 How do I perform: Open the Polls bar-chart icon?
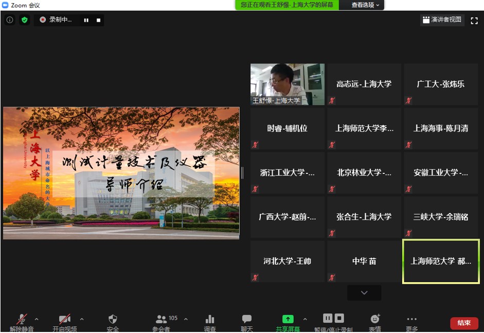pyautogui.click(x=209, y=320)
